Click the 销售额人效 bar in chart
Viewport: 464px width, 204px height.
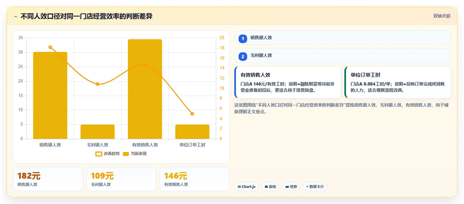point(50,95)
